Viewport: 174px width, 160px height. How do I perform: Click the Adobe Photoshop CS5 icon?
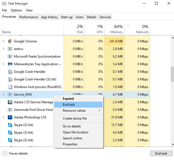click(10, 117)
